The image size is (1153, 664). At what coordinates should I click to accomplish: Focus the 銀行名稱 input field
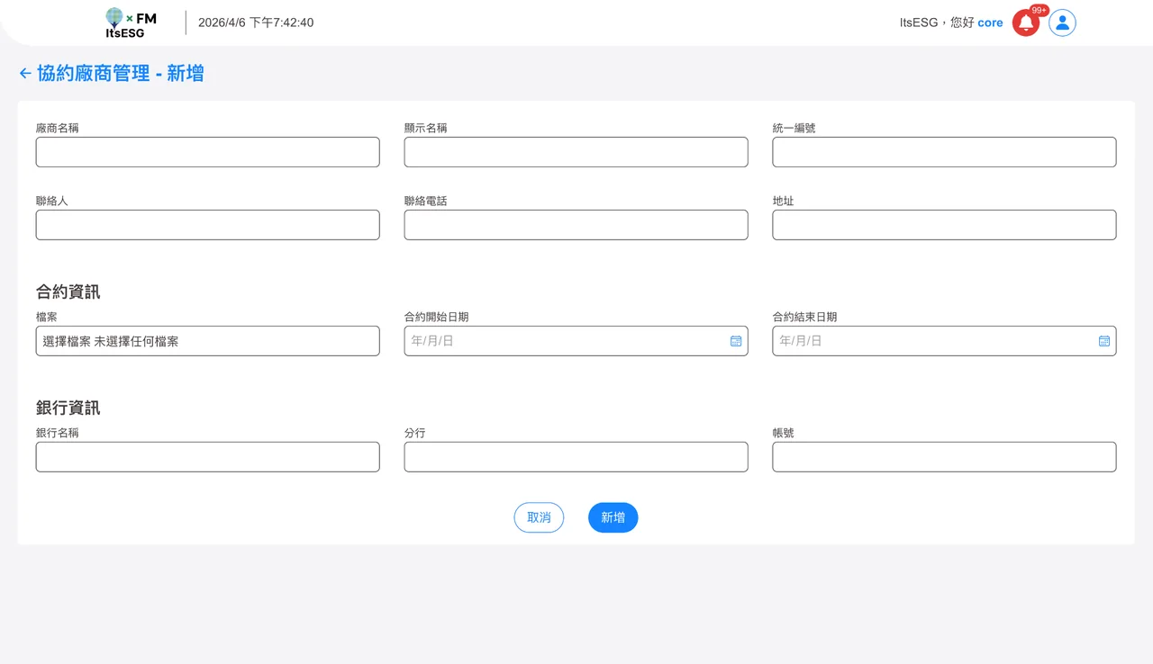click(207, 457)
